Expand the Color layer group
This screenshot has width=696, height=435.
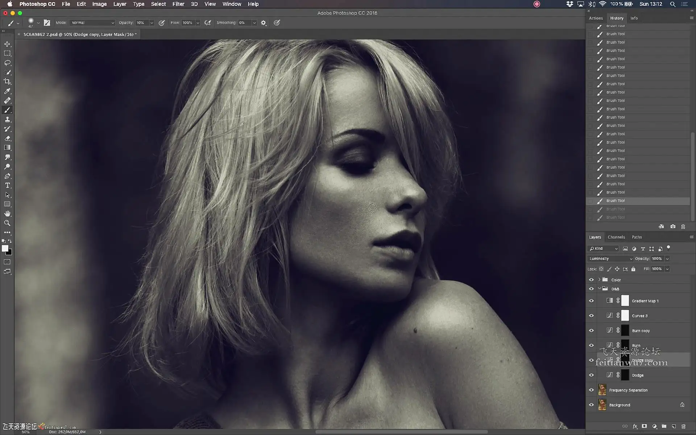pyautogui.click(x=599, y=279)
